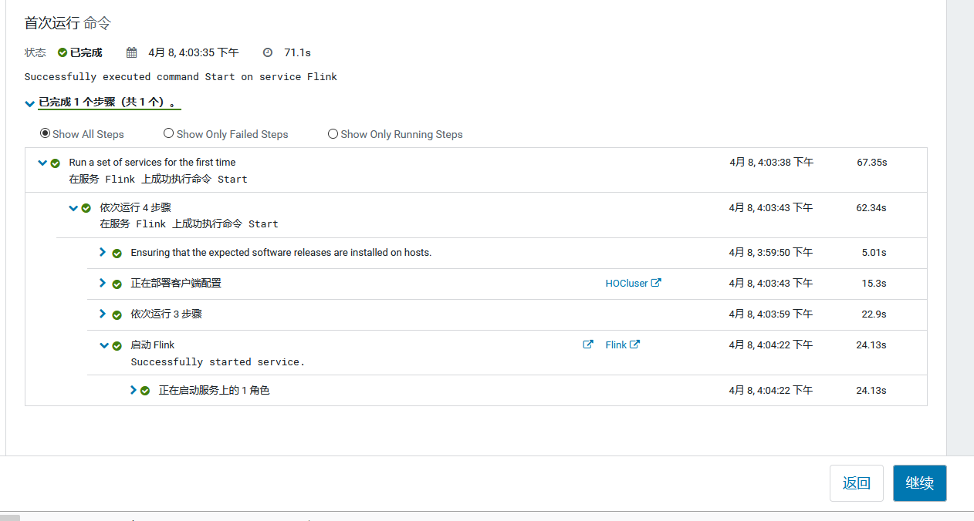Click green check beside '正在启动服务上的 1 角色'
The width and height of the screenshot is (974, 521).
click(145, 392)
